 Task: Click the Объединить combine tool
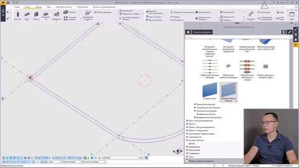[x=177, y=20]
